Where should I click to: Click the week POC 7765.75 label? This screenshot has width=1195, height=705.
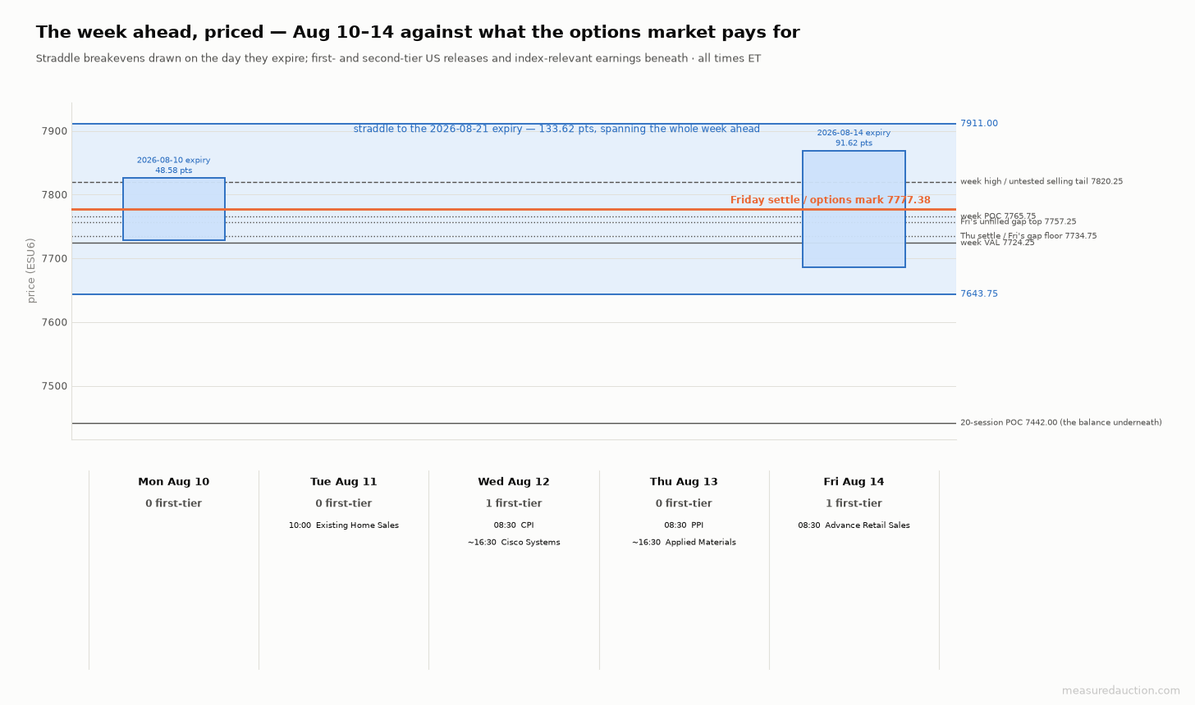998,216
